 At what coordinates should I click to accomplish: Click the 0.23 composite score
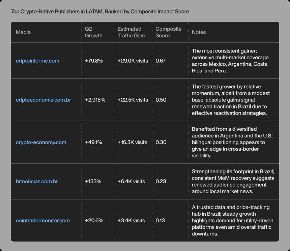161,181
